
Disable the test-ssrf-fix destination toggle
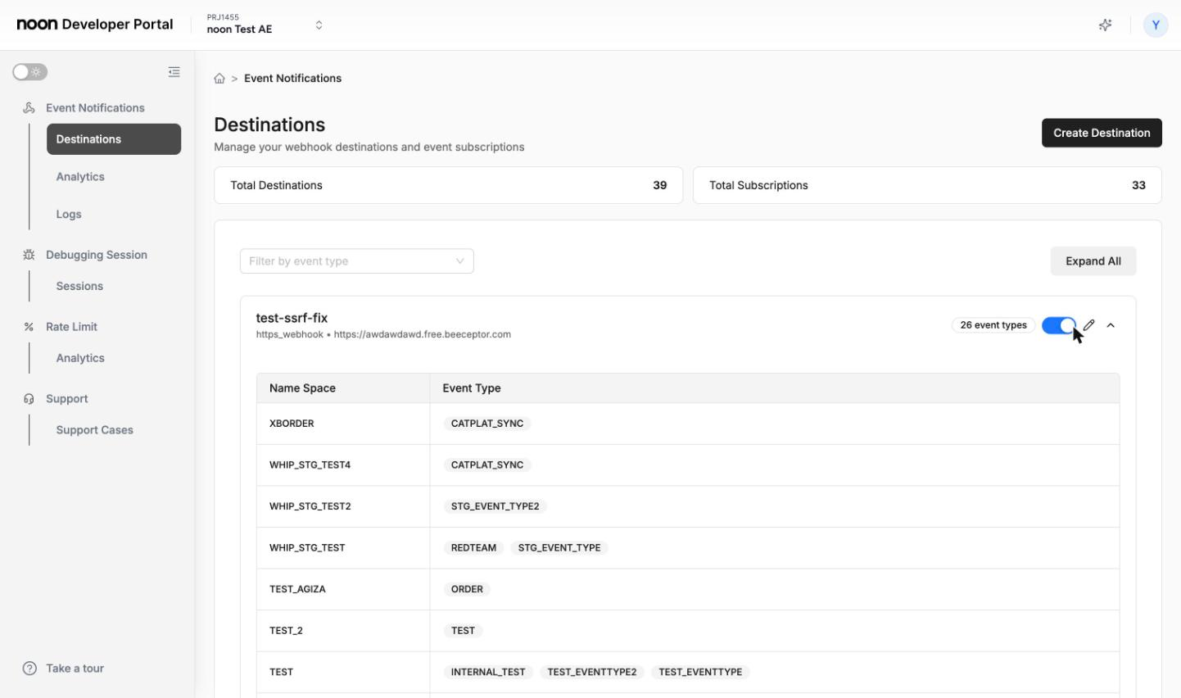click(x=1059, y=325)
